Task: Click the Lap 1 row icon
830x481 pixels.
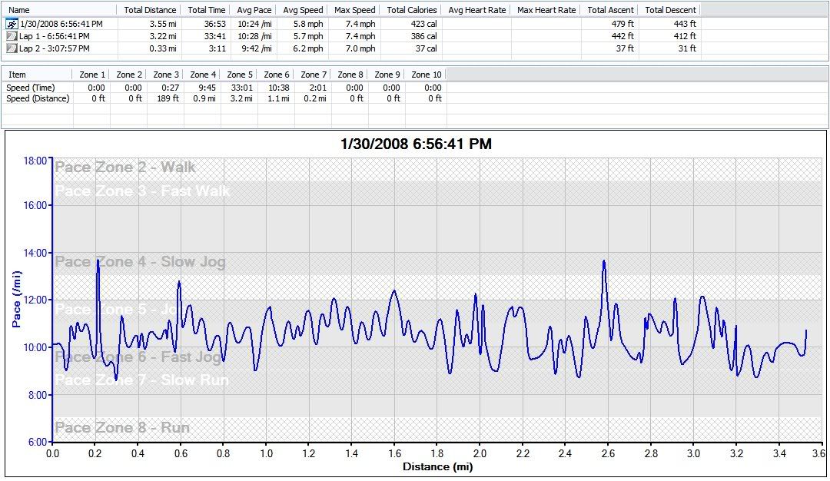Action: 11,36
